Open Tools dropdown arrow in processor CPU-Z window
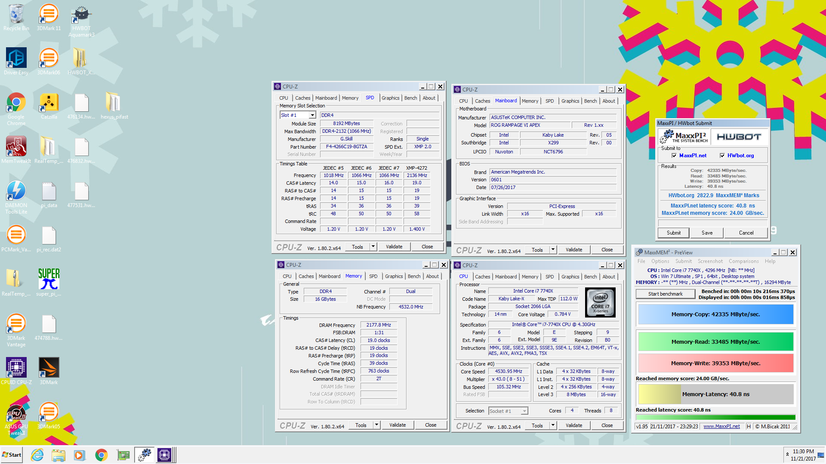826x464 pixels. click(553, 425)
